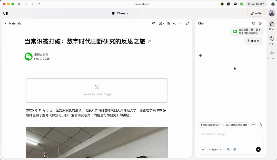
Task: Toggle the blue image creation tool icon
Action: click(235, 149)
